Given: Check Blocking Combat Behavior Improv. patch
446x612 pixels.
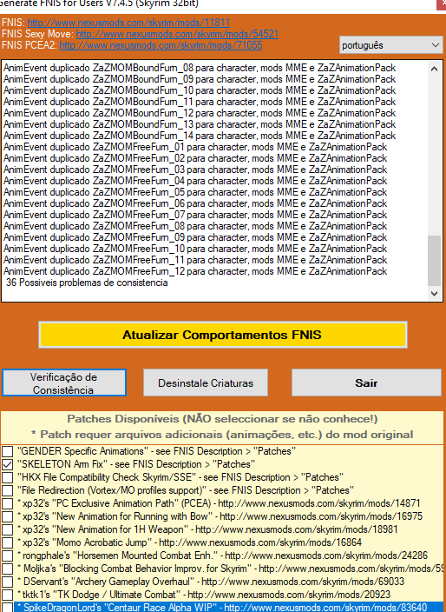Looking at the screenshot, I should coord(8,569).
